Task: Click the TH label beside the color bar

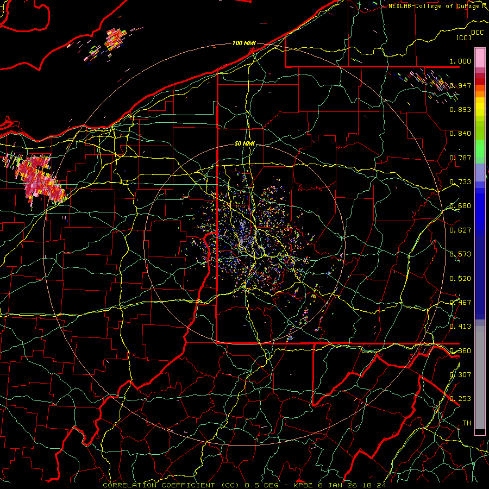Action: pyautogui.click(x=467, y=423)
